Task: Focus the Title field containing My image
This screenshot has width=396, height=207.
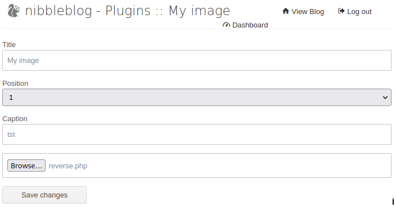Action: tap(197, 60)
